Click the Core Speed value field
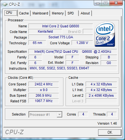This screenshot has height=140, width=125. [44, 84]
